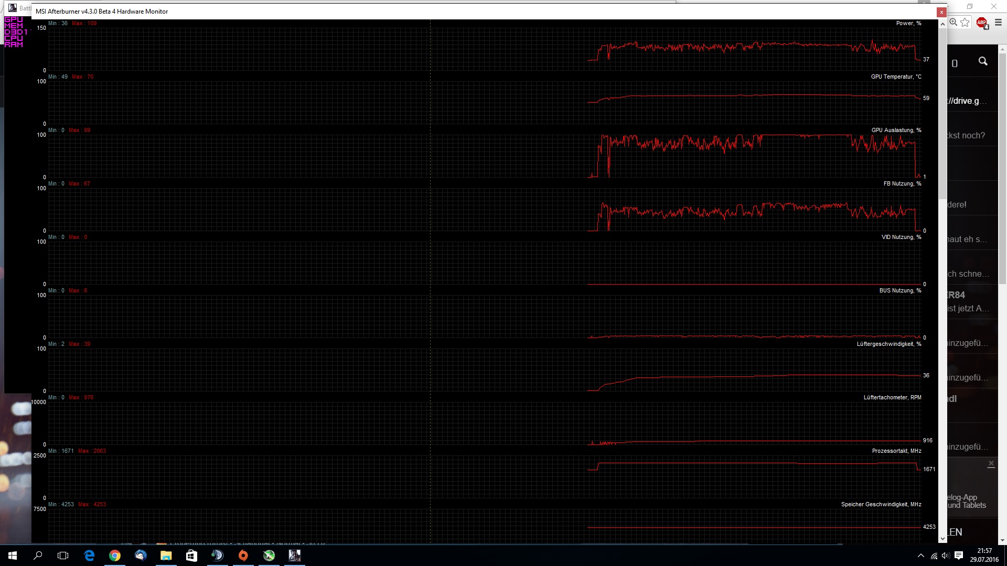1007x566 pixels.
Task: Open Microsoft Edge from the taskbar
Action: pos(89,556)
